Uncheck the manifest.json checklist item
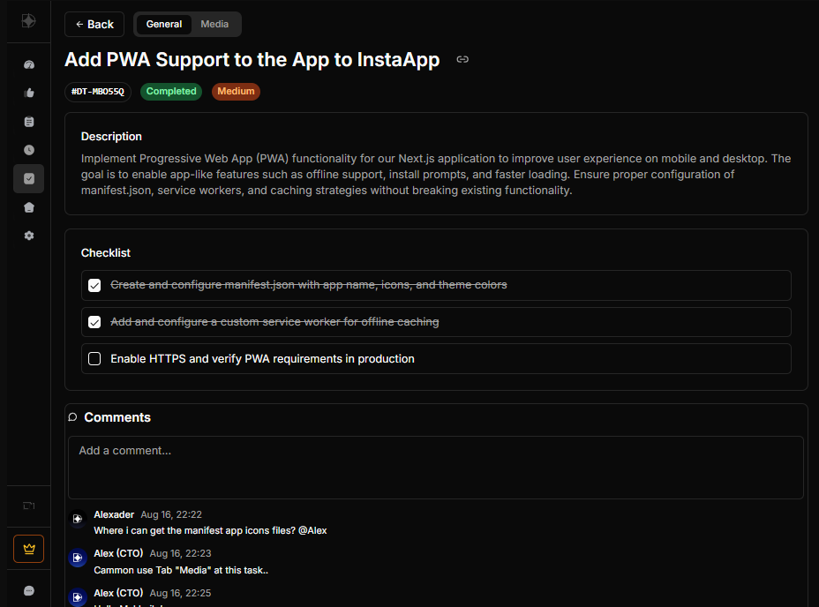 pos(94,285)
